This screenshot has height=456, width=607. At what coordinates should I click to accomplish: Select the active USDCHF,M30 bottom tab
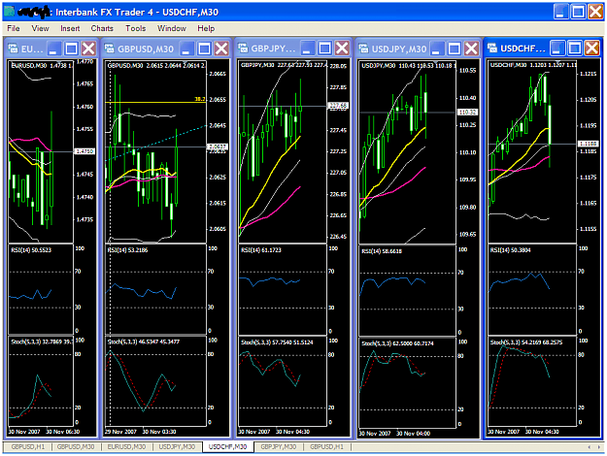tap(227, 446)
